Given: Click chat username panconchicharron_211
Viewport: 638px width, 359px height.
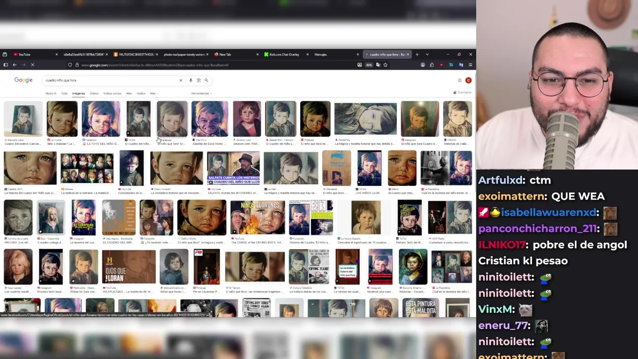Looking at the screenshot, I should pyautogui.click(x=537, y=228).
